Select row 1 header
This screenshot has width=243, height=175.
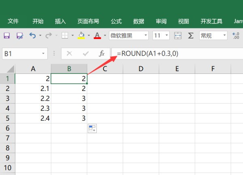pos(7,79)
